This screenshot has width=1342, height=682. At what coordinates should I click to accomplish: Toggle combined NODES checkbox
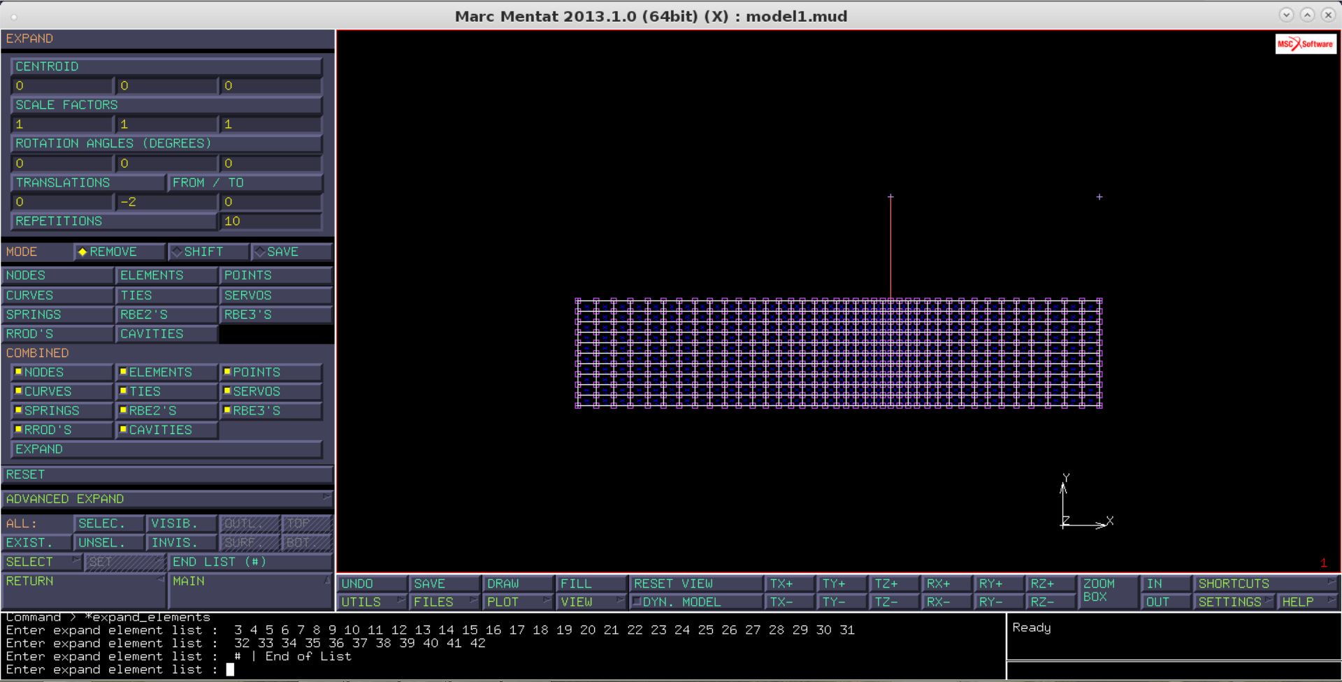coord(62,372)
